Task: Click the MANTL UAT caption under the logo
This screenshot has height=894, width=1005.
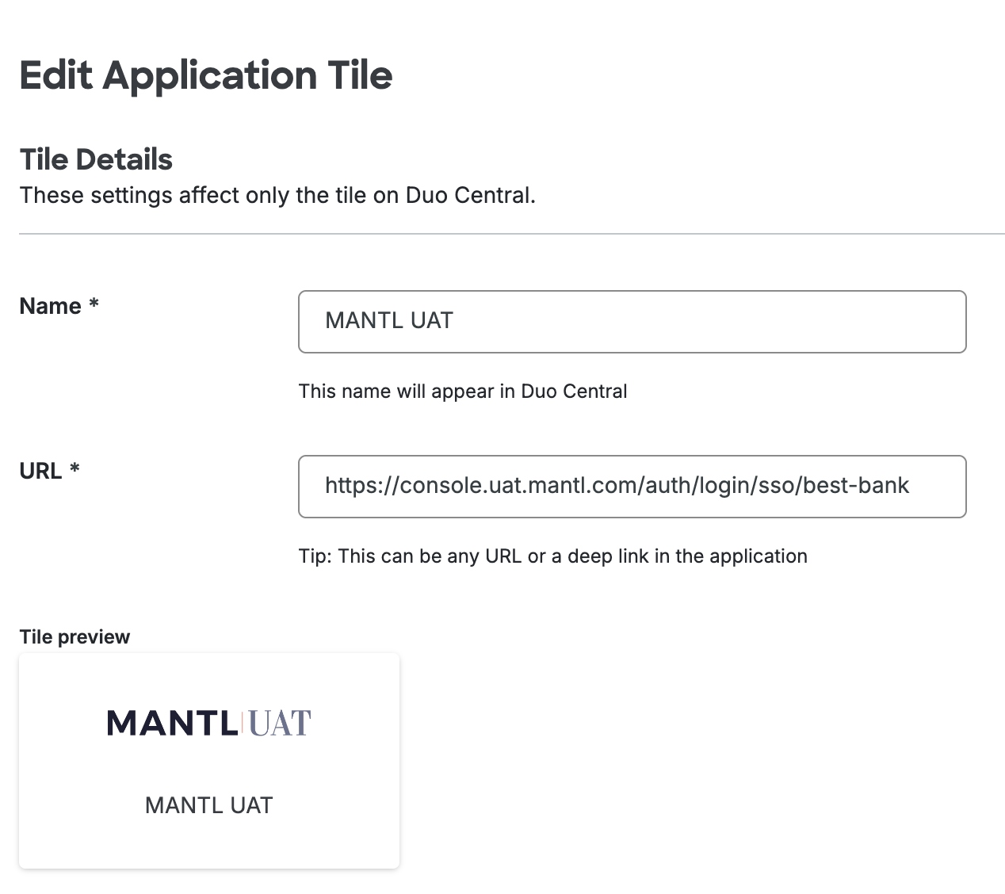Action: coord(208,805)
